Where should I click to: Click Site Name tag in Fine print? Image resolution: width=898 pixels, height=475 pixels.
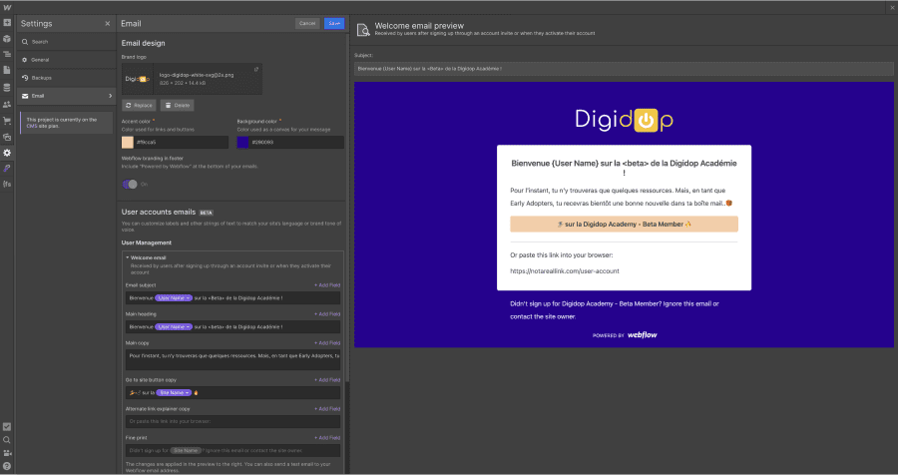187,450
